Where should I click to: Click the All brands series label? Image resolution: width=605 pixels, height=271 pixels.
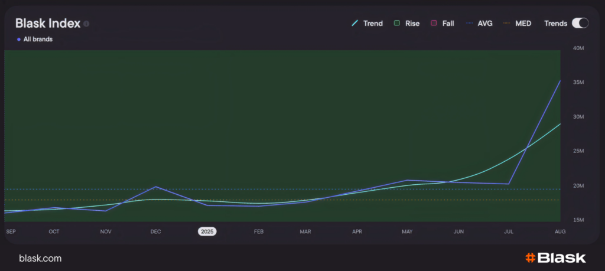point(38,40)
